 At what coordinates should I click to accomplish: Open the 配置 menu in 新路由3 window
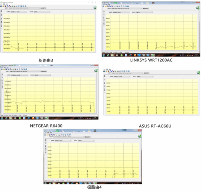(4, 4)
